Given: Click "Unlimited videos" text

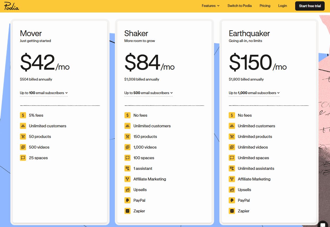Looking at the screenshot, I should pos(253,147).
